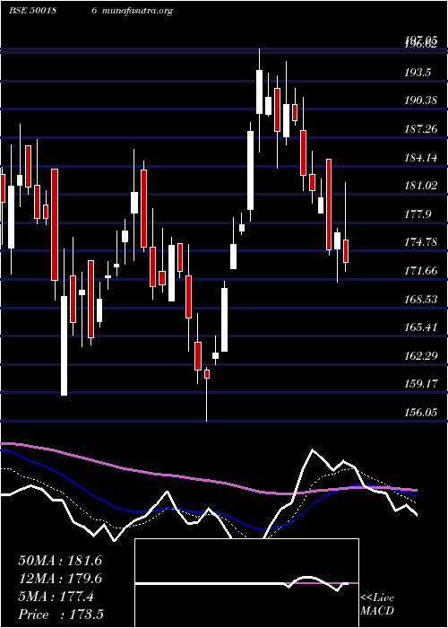The width and height of the screenshot is (448, 628).
Task: Click the 5MA : 177.4 readout
Action: pyautogui.click(x=56, y=597)
